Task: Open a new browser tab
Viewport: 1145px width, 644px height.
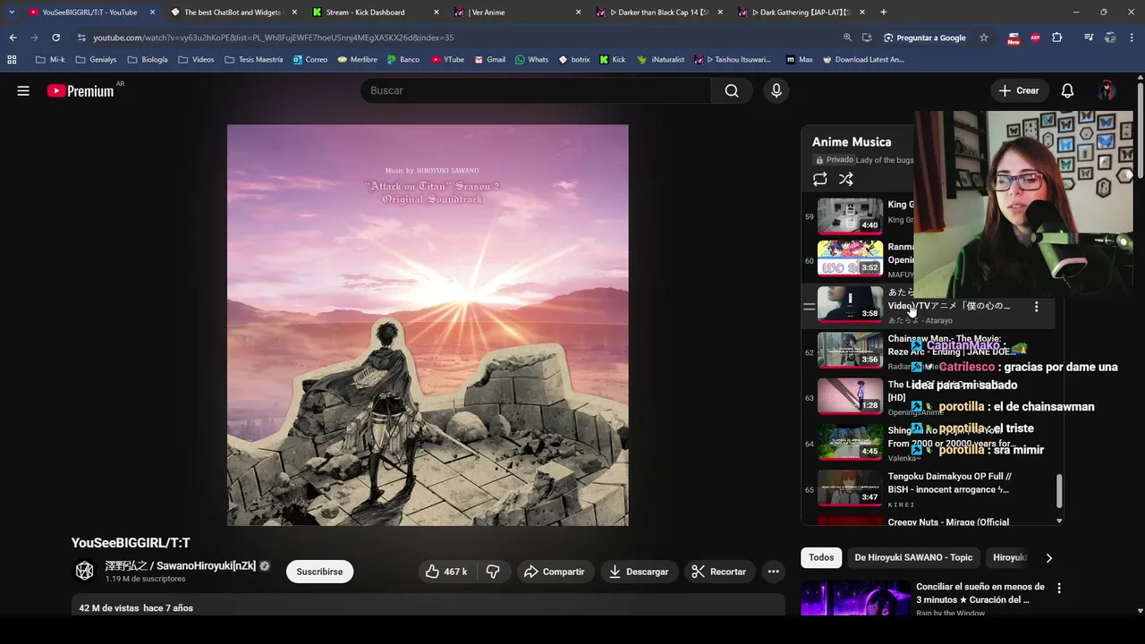Action: (x=884, y=13)
